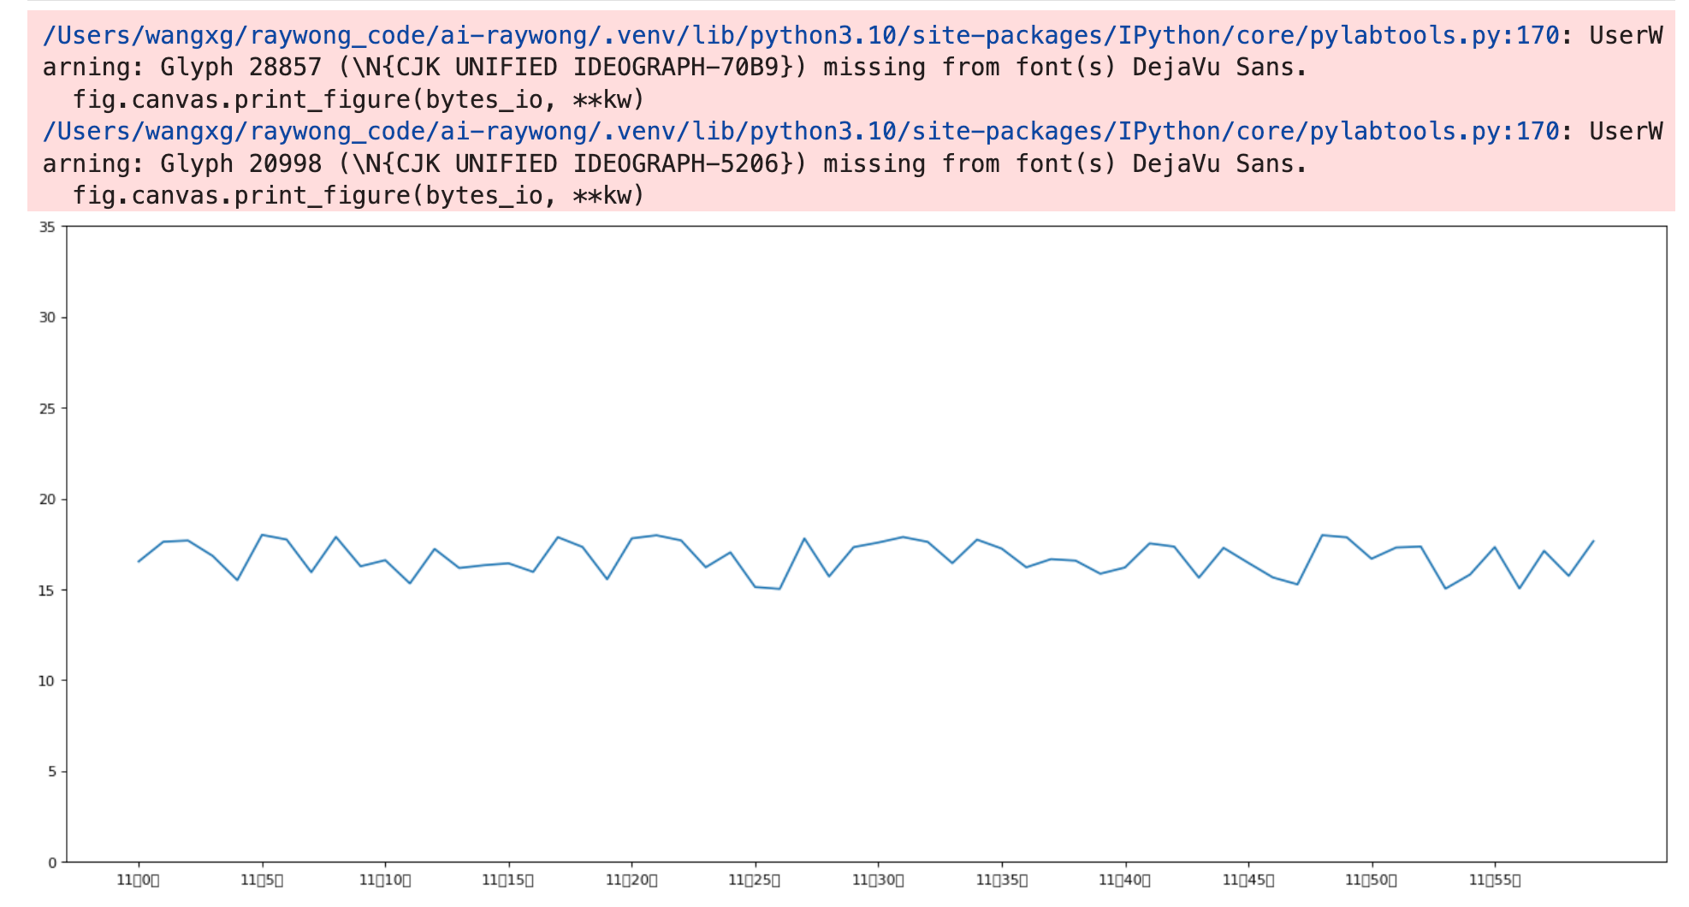Click the y-axis tick label 10
The height and width of the screenshot is (907, 1689).
(47, 681)
